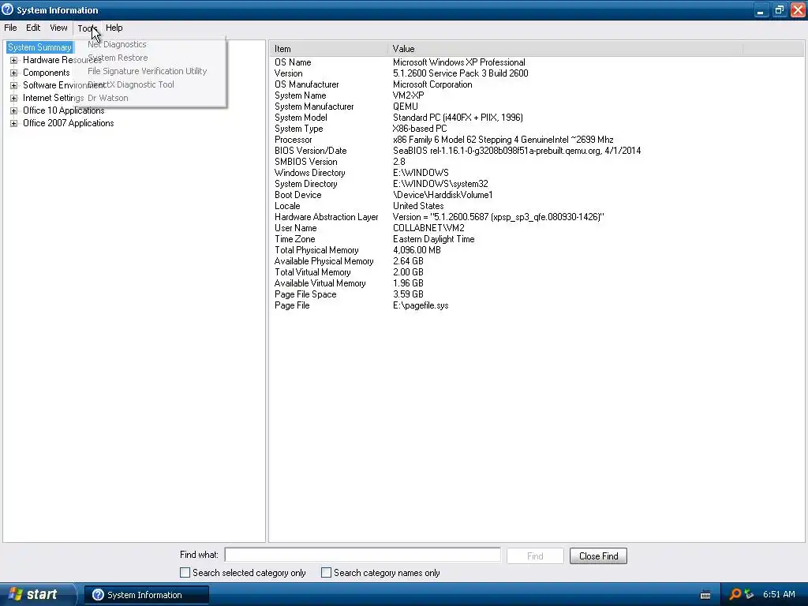Select the System Type row
The image size is (808, 606).
tap(536, 129)
